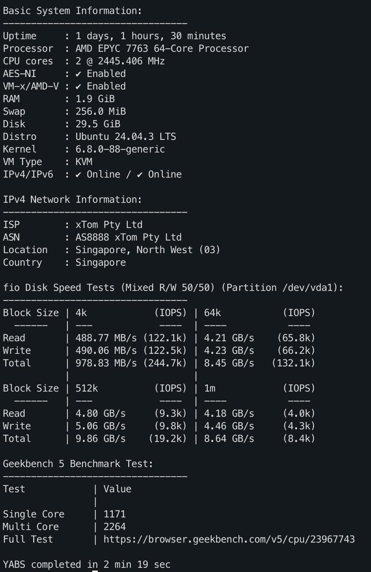Click the Multi Core score 2264
The width and height of the screenshot is (371, 572).
115,526
